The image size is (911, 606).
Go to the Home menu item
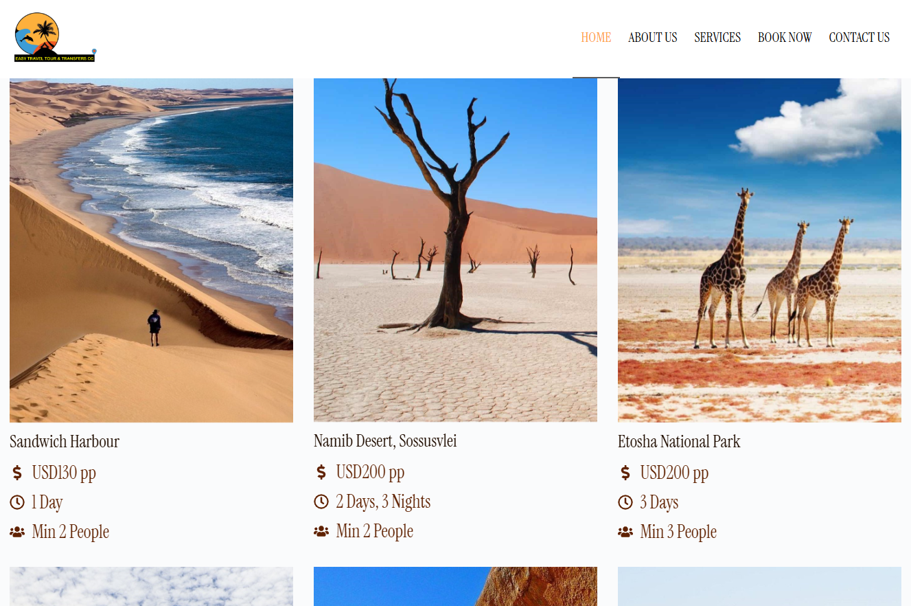[x=596, y=38]
